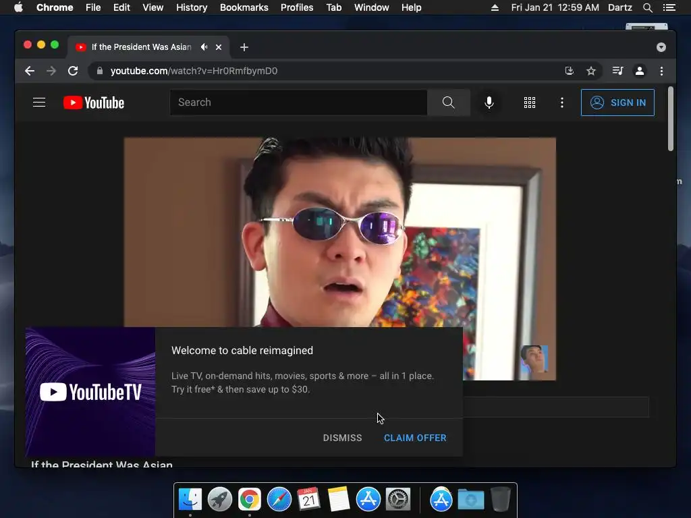Open the Downloads folder in Dock

click(x=470, y=500)
